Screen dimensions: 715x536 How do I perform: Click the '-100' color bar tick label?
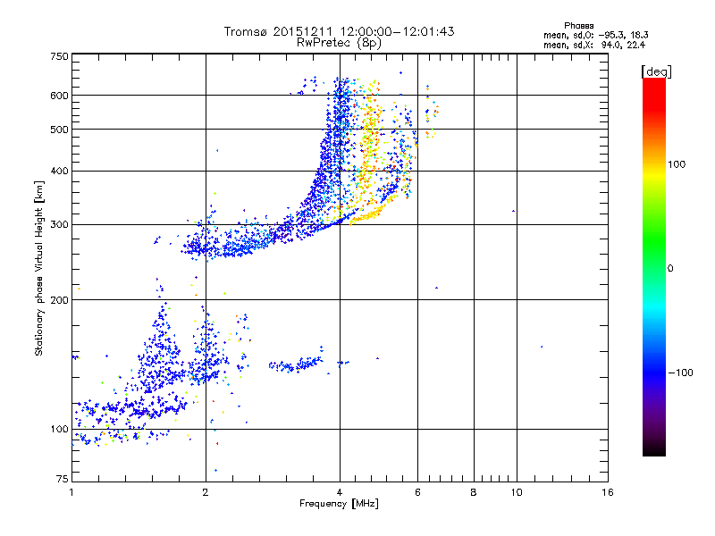pos(681,373)
